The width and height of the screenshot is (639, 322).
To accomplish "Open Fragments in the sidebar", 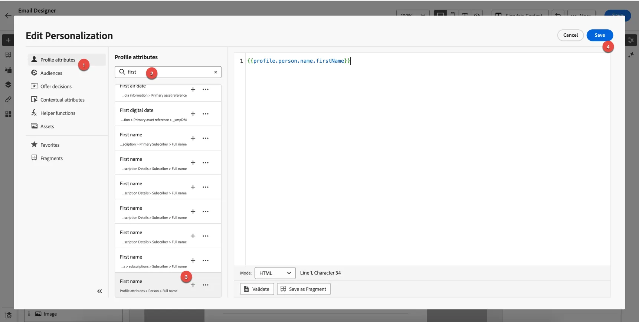I will (67, 158).
